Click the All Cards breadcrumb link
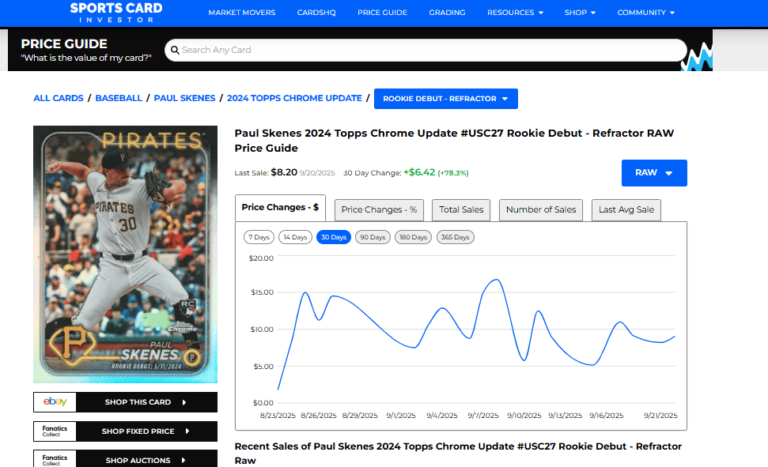The width and height of the screenshot is (768, 467). pyautogui.click(x=58, y=98)
